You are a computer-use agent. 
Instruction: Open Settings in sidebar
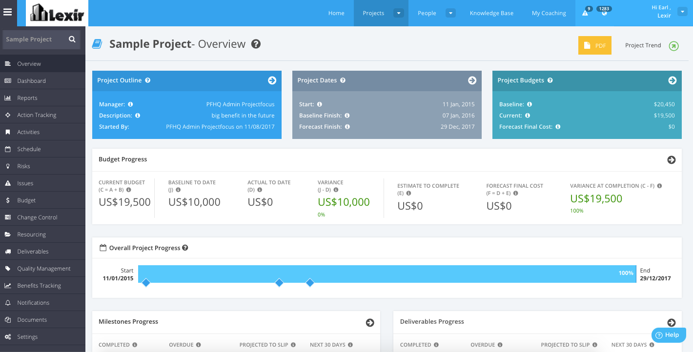[42, 337]
